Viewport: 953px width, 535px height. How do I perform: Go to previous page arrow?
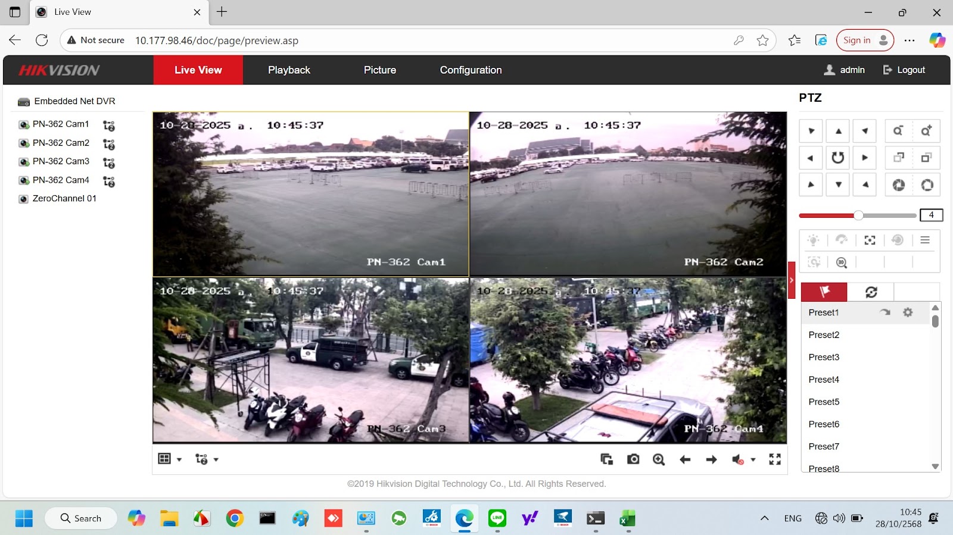click(x=685, y=459)
